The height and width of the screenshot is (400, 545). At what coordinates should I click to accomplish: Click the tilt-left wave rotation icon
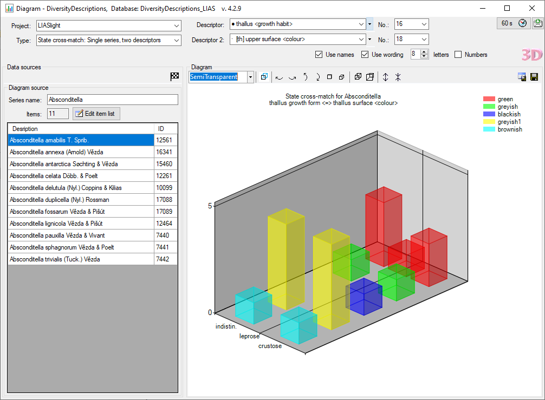point(279,77)
